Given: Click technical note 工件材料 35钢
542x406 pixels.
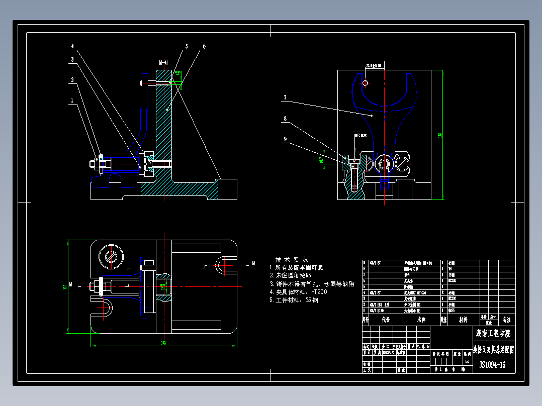Looking at the screenshot, I should tap(294, 300).
